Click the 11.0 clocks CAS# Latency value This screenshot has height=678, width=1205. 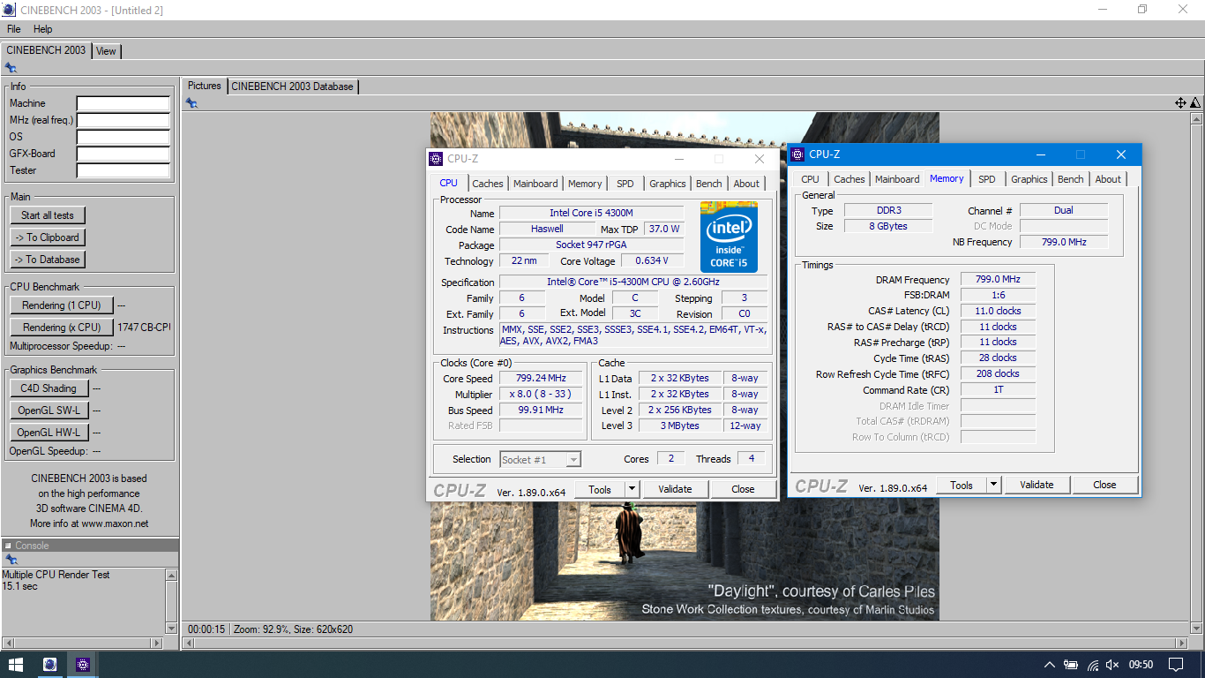click(998, 311)
